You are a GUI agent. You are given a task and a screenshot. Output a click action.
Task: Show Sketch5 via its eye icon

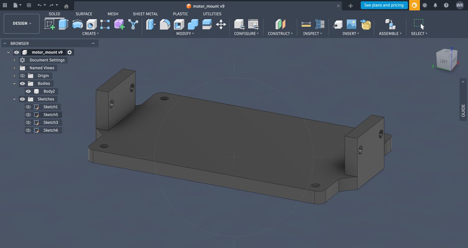[x=28, y=115]
